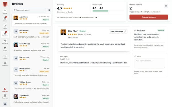Click Daniel Brooks' DB initials avatar
Screen dimensions: 172x107
click(x=16, y=70)
